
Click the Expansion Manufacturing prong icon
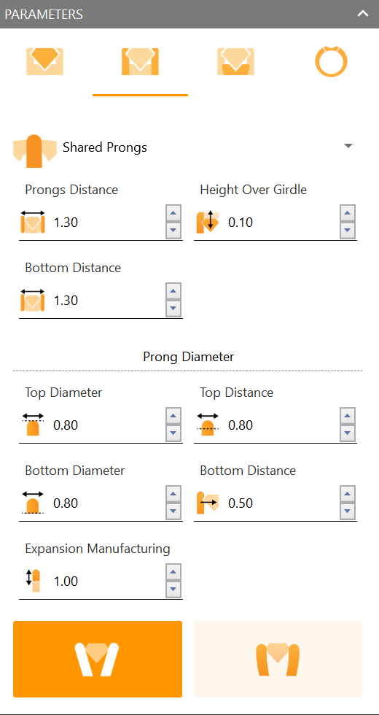click(x=33, y=581)
